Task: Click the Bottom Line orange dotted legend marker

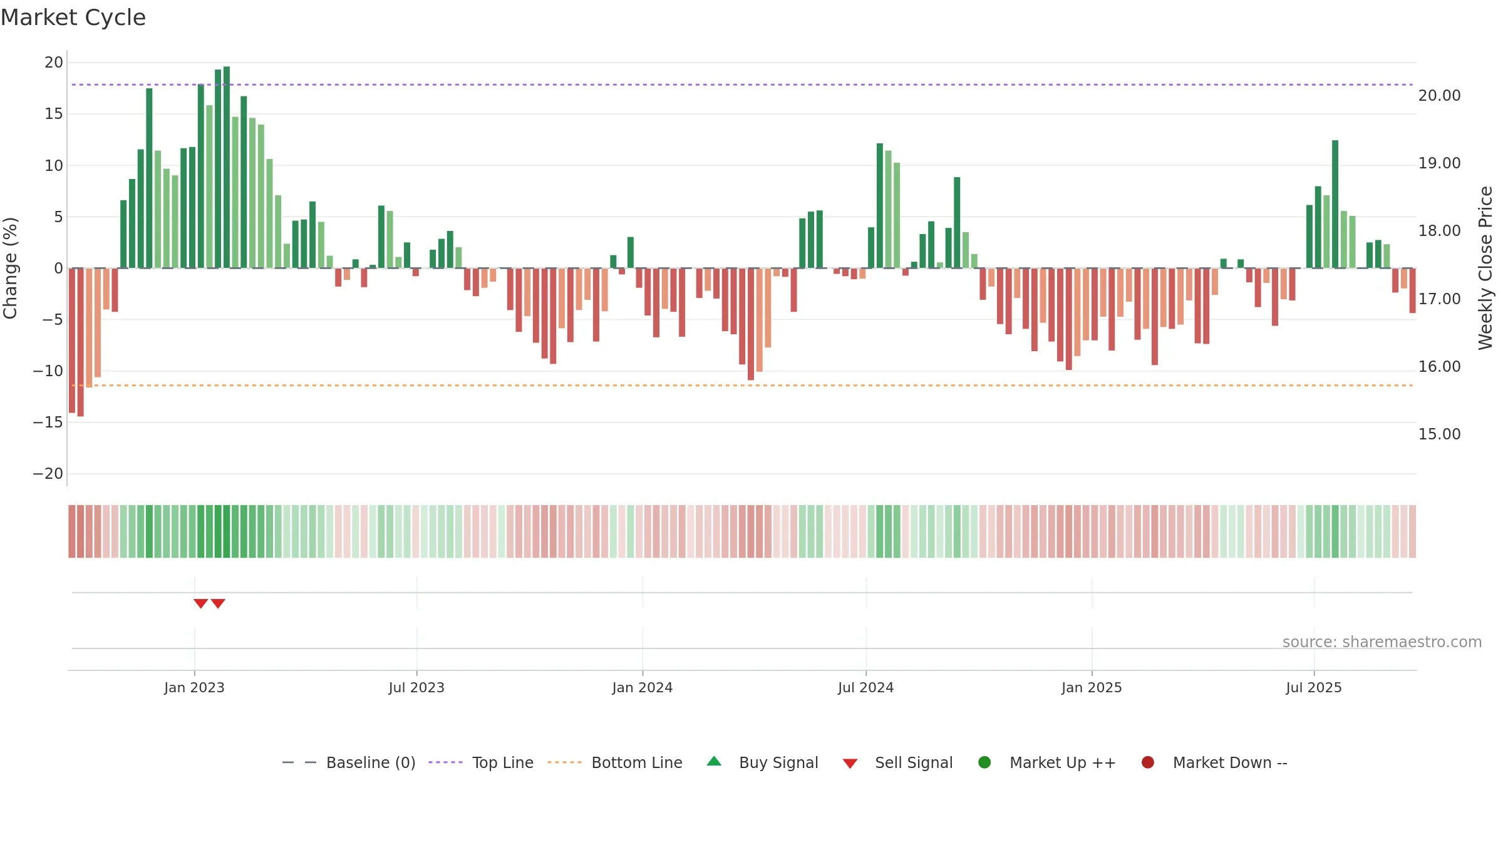Action: coord(564,762)
